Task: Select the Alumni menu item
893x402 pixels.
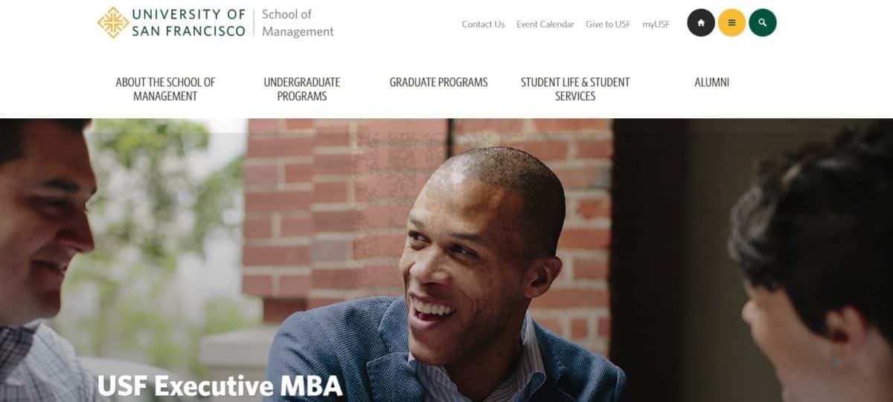Action: pos(711,82)
